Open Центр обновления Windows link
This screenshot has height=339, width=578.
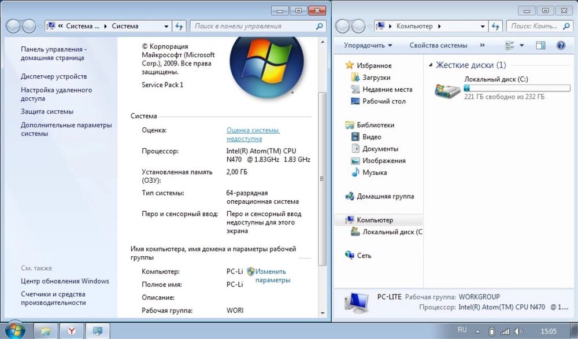coord(65,281)
